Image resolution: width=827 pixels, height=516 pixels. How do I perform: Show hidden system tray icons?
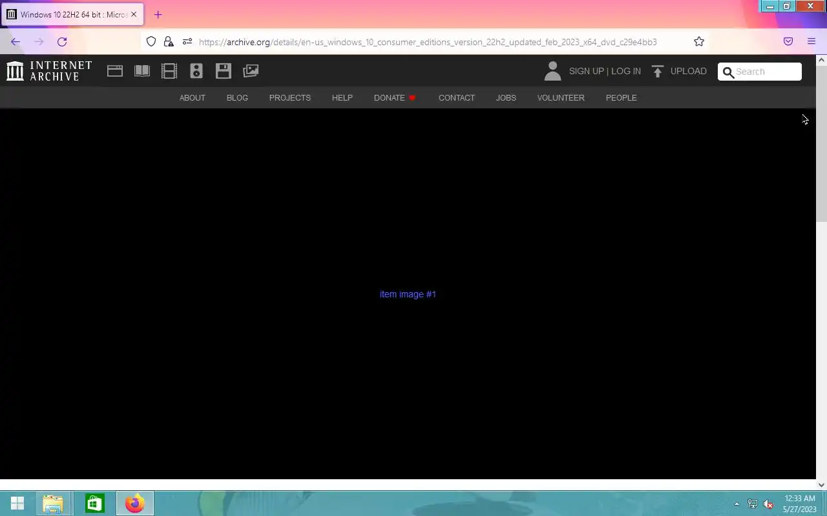click(737, 504)
